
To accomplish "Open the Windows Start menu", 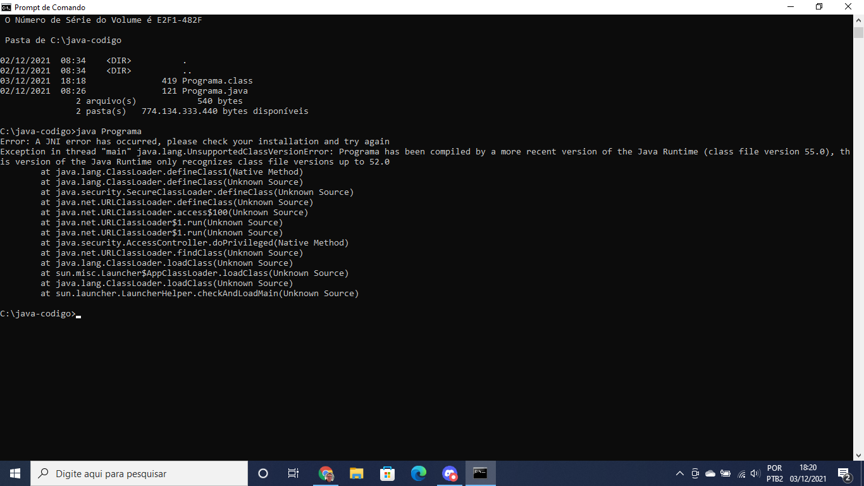I will click(x=15, y=473).
